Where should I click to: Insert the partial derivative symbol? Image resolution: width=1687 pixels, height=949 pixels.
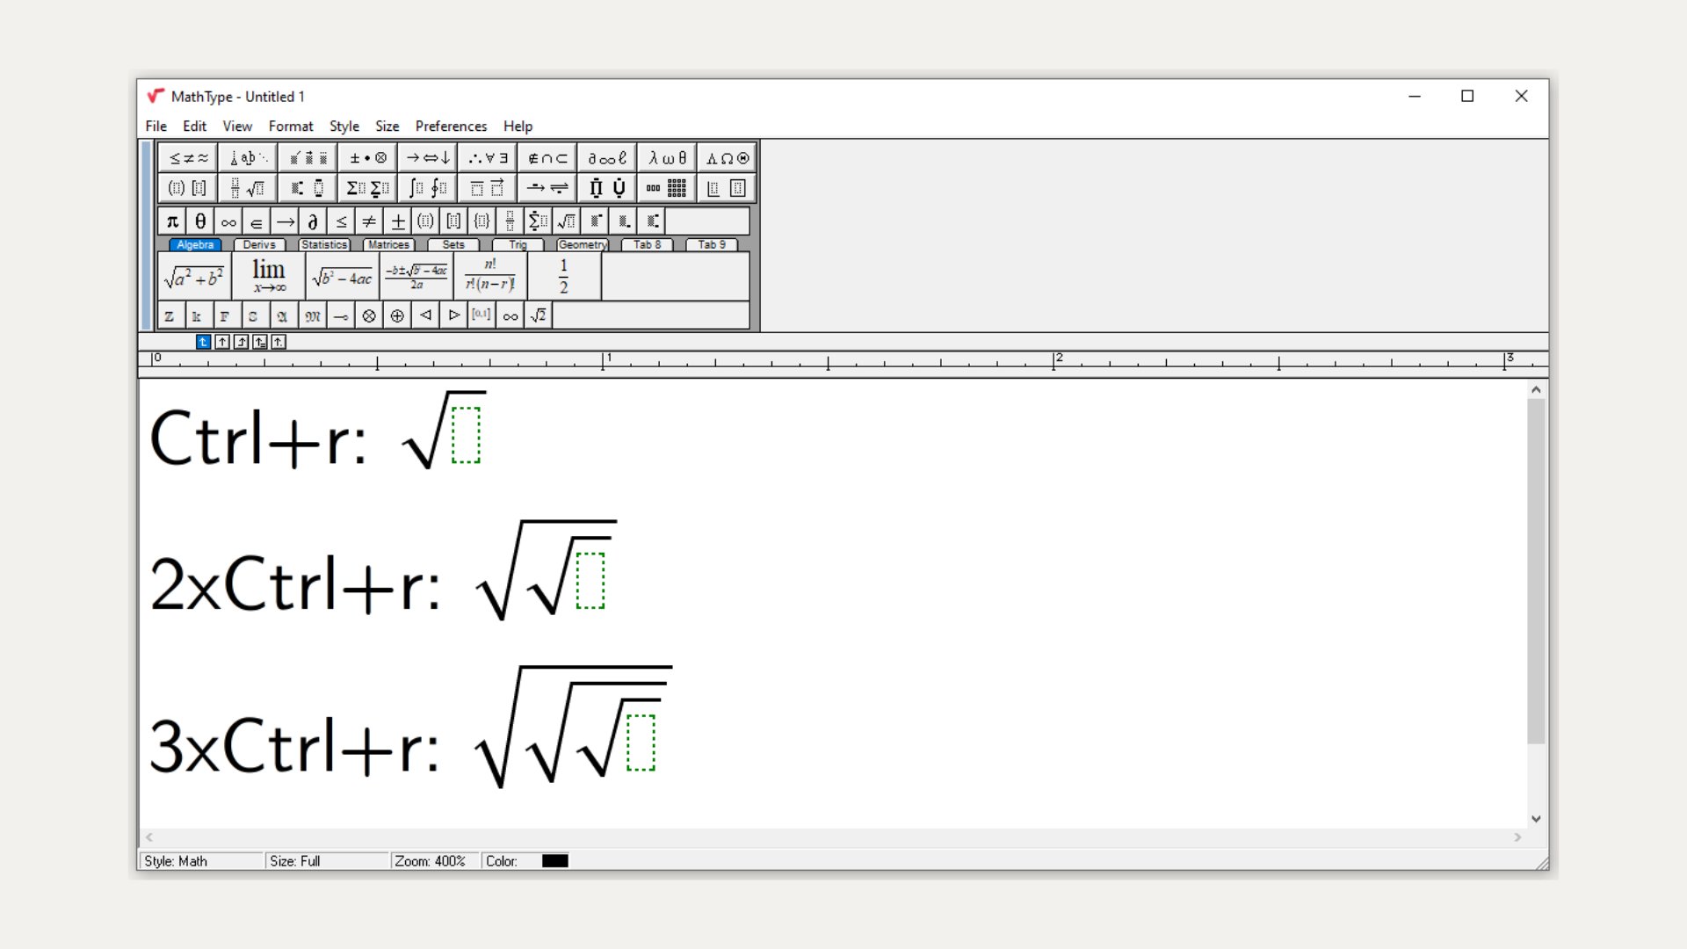pos(313,221)
